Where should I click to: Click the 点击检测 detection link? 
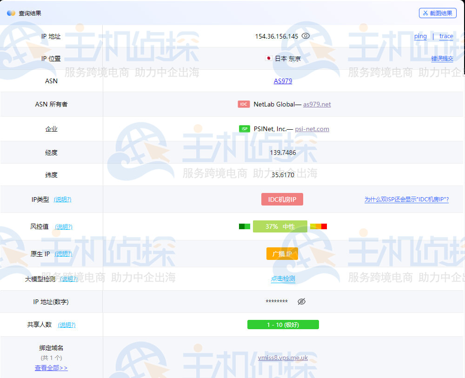click(x=283, y=279)
